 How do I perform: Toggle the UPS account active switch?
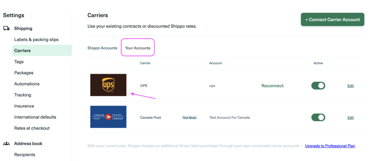(x=318, y=86)
